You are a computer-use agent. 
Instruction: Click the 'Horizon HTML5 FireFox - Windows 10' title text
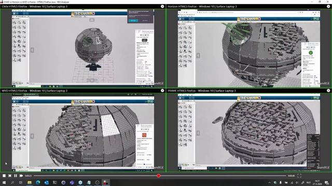tap(190, 7)
